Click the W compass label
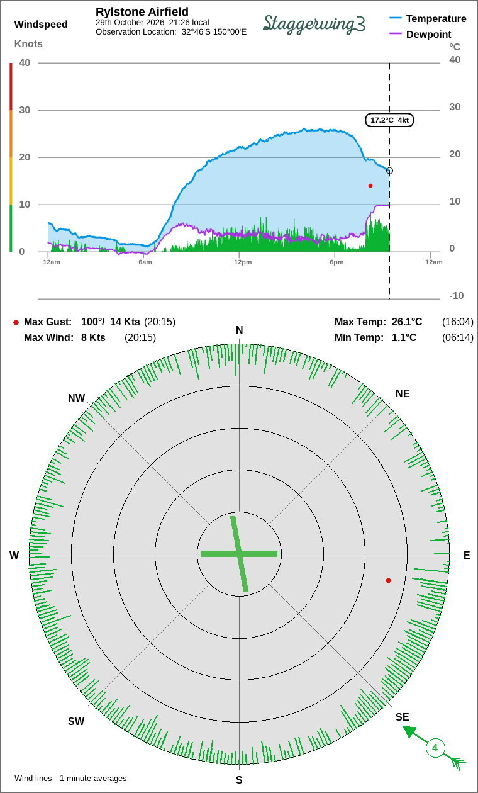478x793 pixels. click(14, 555)
